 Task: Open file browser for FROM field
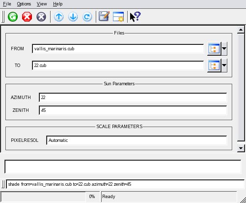click(214, 49)
